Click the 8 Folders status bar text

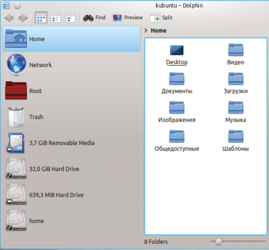[x=156, y=242]
